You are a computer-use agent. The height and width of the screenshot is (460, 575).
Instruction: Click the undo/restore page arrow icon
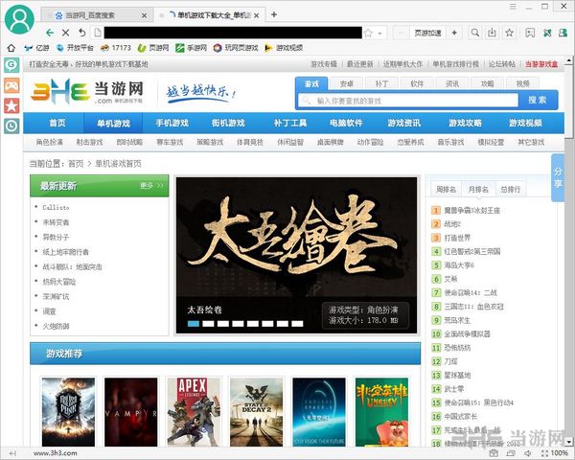click(82, 33)
